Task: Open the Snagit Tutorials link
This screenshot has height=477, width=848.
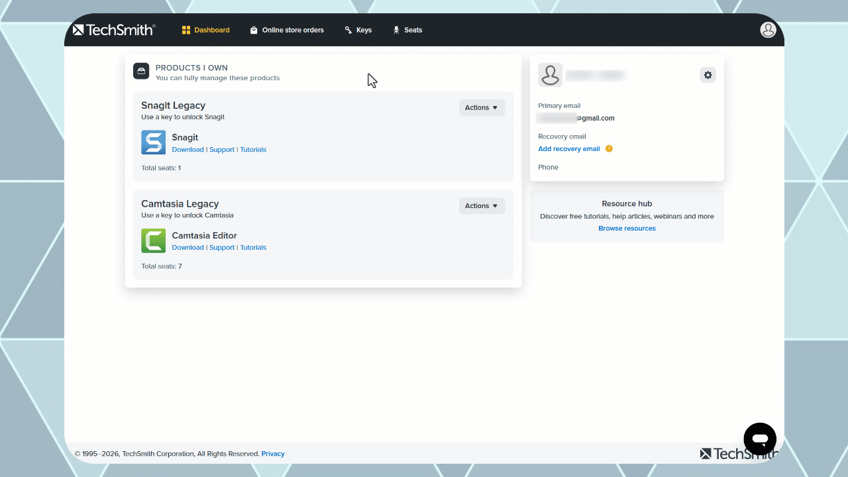Action: coord(253,150)
